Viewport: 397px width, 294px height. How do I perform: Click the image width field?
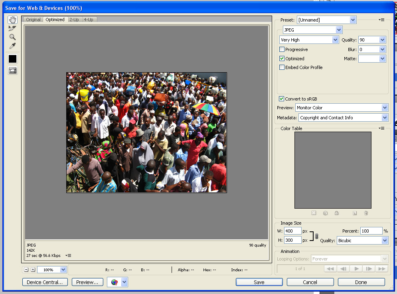click(293, 231)
